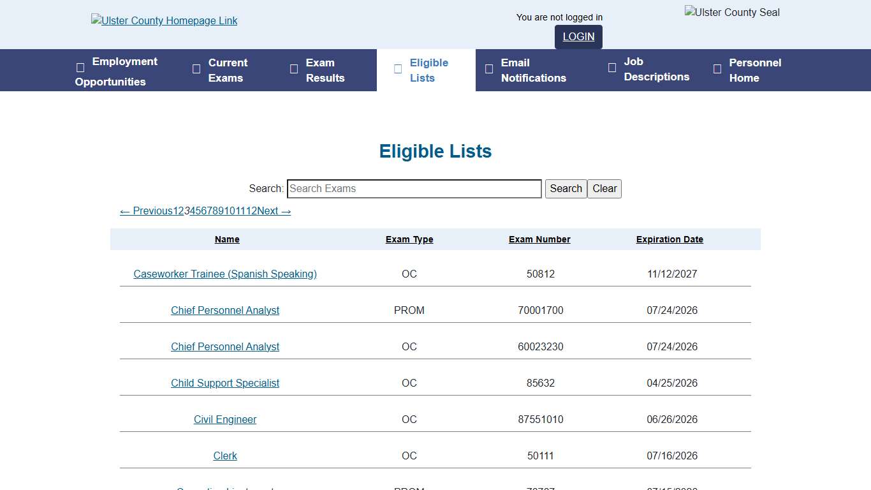This screenshot has height=490, width=871.
Task: Click the icon beside Employment Opportunities
Action: tap(80, 68)
